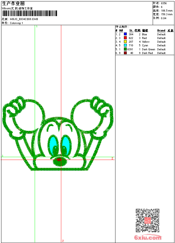The image size is (175, 243).
Task: Click the 'Red' description in row 2
Action: coord(144,38)
